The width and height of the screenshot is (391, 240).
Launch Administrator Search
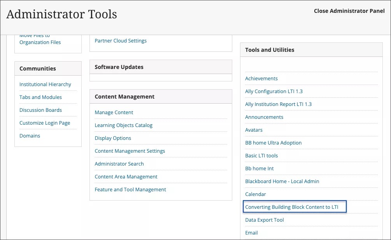pos(119,164)
